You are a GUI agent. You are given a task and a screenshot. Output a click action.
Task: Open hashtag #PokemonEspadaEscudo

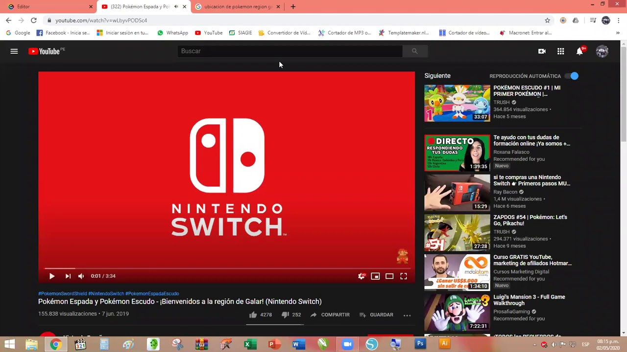tap(152, 294)
